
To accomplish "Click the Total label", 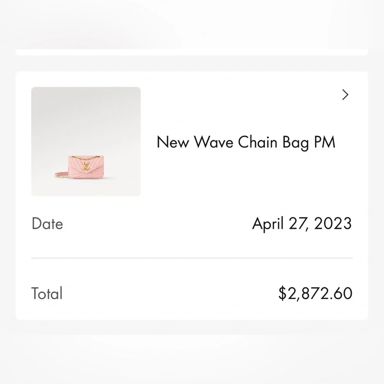I will point(46,293).
